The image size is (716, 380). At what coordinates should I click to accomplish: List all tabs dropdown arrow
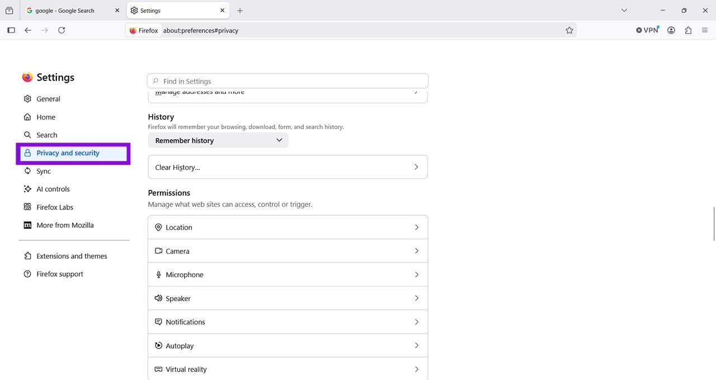[624, 11]
